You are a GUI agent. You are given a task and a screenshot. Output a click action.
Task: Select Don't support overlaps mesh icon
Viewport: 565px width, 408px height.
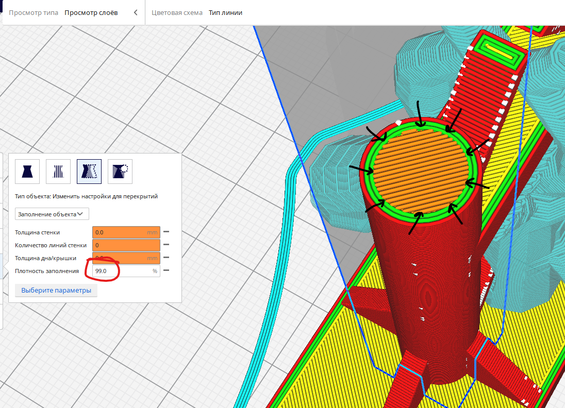coord(120,172)
